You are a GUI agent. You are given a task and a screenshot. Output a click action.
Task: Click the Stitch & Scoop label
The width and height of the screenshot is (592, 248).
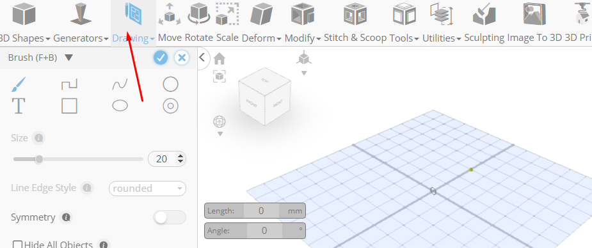pos(355,38)
